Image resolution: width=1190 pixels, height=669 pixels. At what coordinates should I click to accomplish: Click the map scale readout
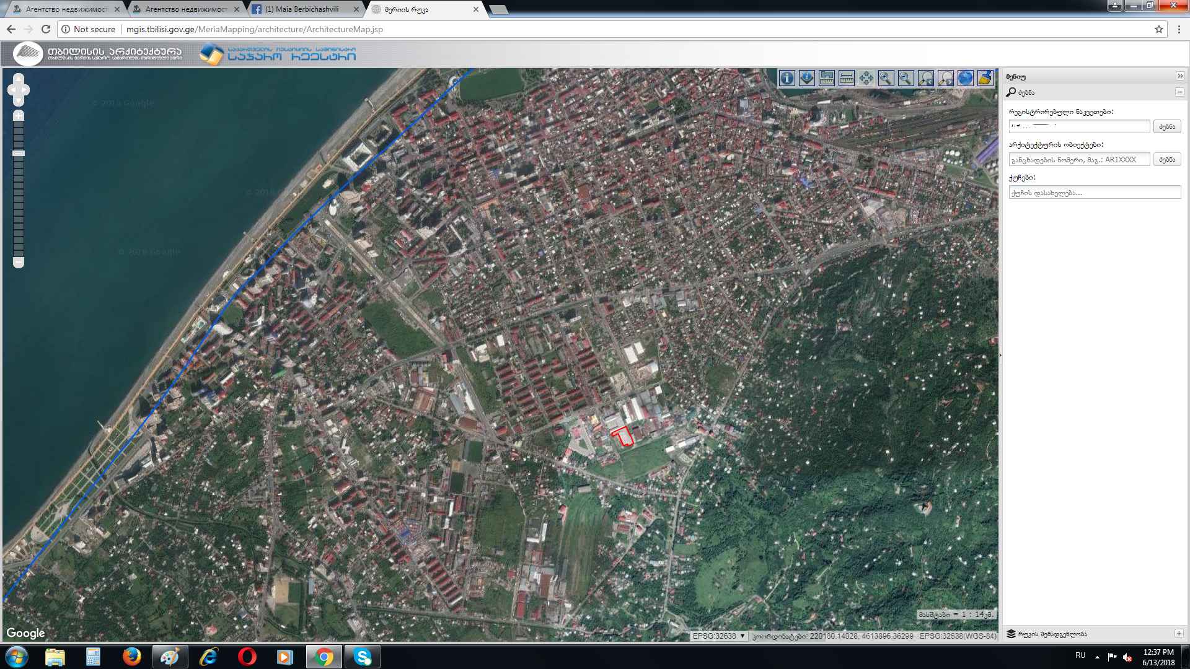pyautogui.click(x=956, y=614)
